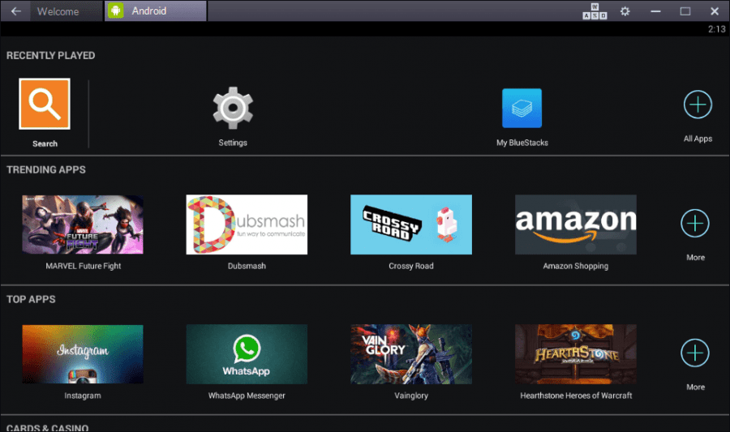Click the RECENTLY PLAYED heading

click(x=51, y=55)
